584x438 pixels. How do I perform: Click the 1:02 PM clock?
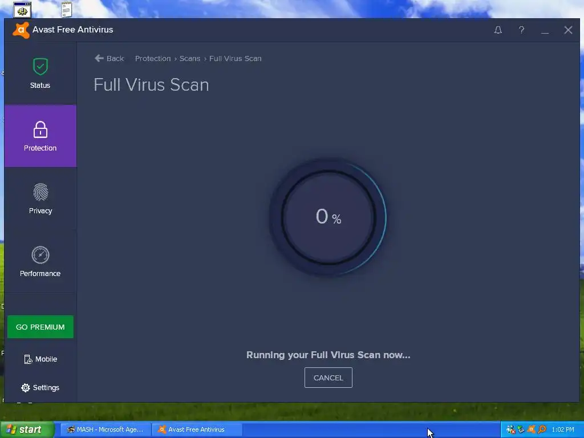(x=563, y=429)
